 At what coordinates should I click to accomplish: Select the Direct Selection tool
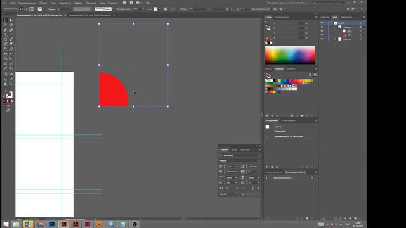[x=11, y=20]
